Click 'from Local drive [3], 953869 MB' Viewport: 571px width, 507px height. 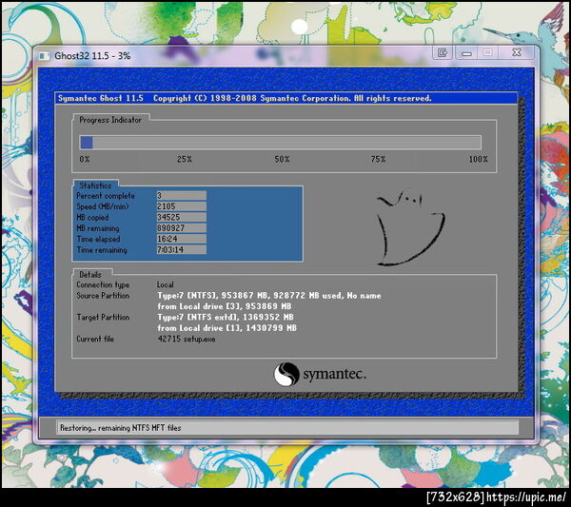pos(225,306)
